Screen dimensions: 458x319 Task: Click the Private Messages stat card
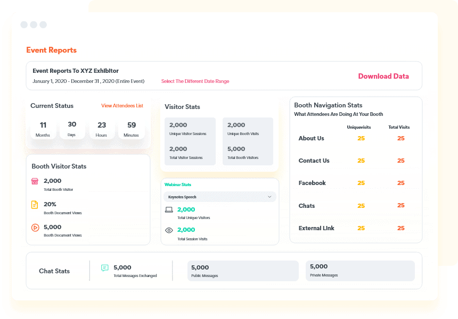(x=360, y=271)
